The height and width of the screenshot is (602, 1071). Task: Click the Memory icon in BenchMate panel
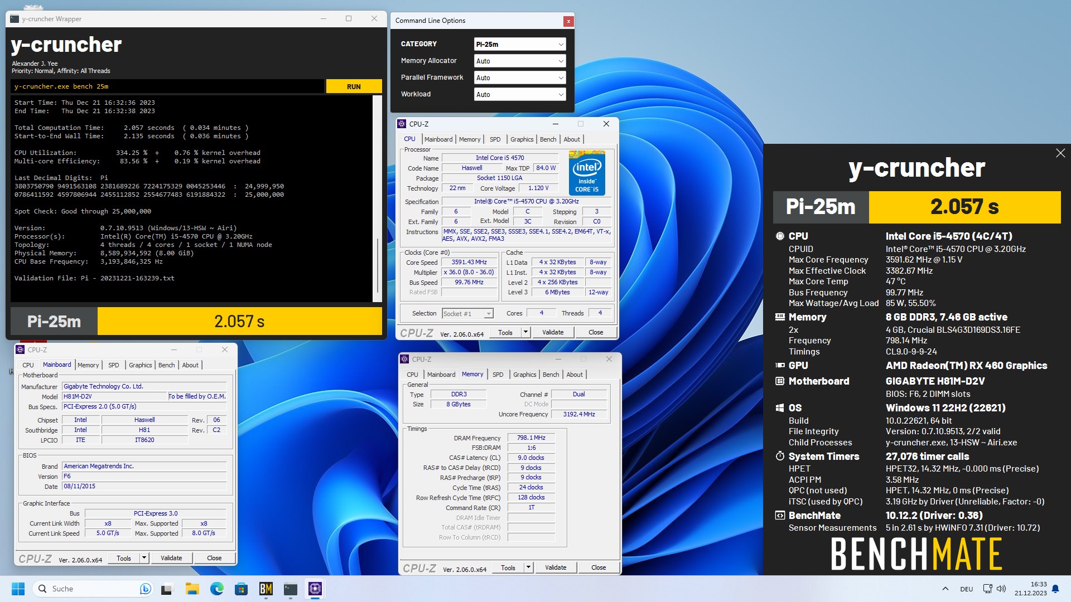coord(780,317)
